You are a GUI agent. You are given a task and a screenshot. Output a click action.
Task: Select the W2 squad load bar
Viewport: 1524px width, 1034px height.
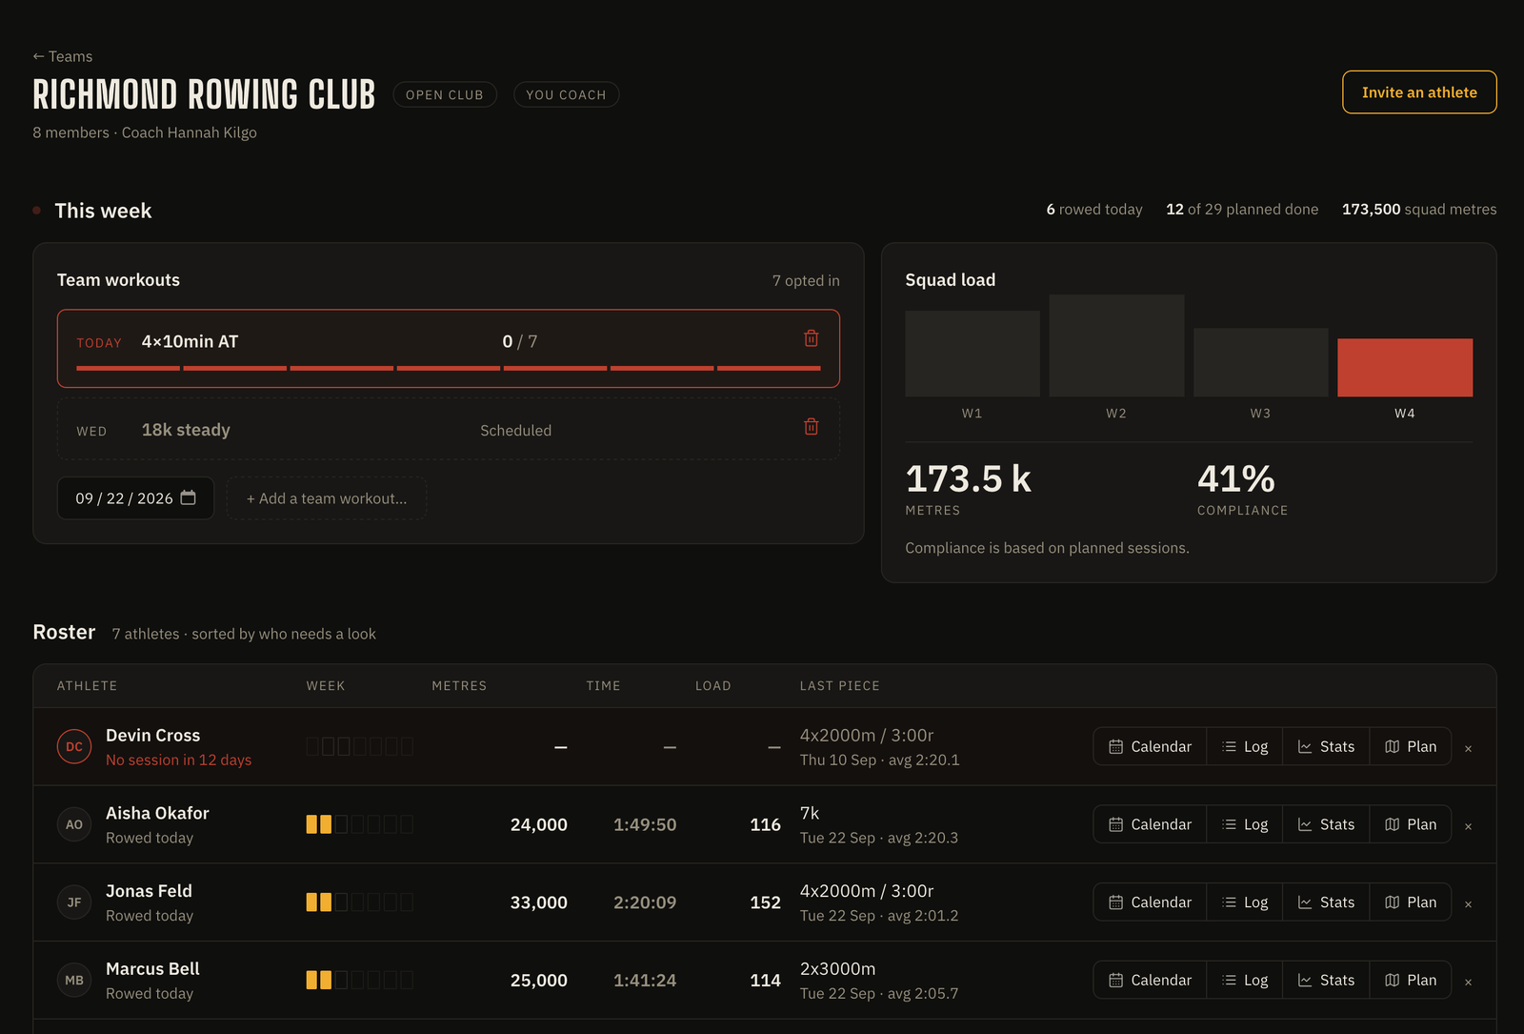[1116, 345]
